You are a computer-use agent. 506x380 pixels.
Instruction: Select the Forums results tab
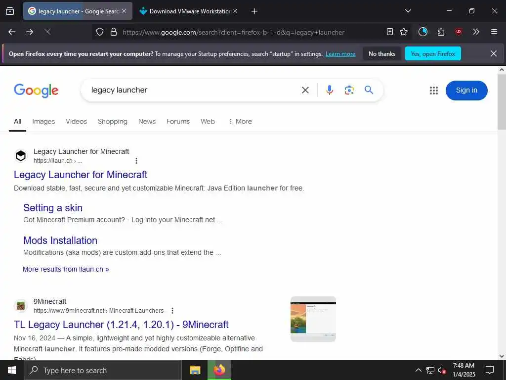tap(178, 122)
